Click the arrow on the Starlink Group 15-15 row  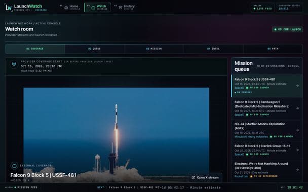[x=297, y=150]
